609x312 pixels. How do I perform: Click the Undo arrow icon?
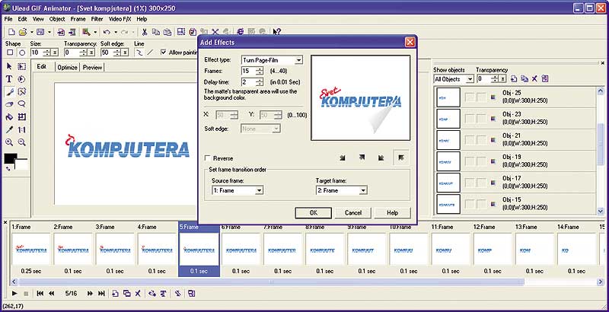(107, 32)
